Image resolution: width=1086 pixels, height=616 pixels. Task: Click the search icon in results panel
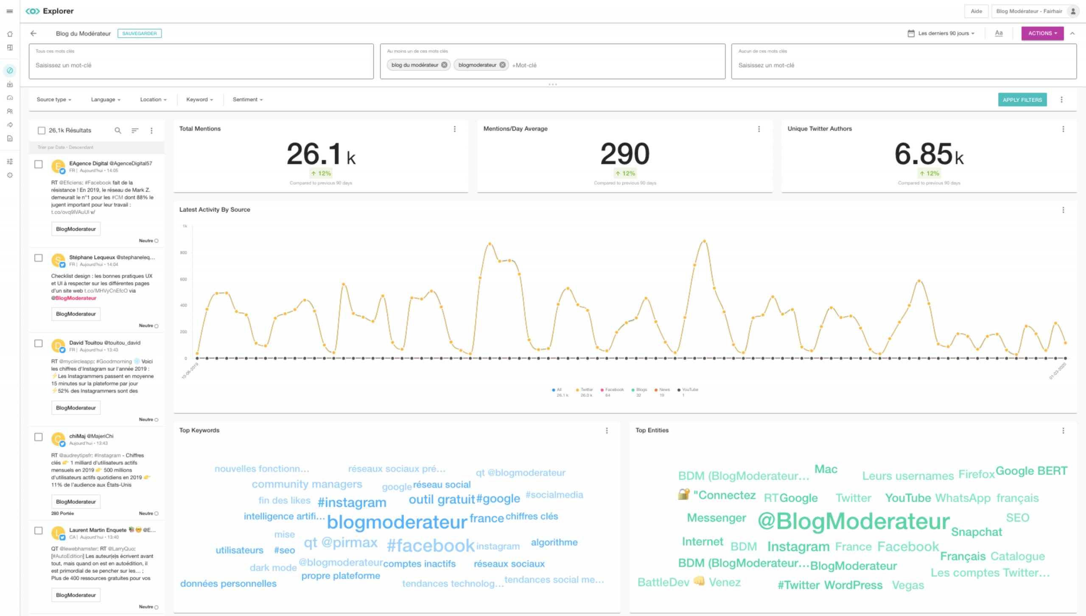click(x=118, y=130)
